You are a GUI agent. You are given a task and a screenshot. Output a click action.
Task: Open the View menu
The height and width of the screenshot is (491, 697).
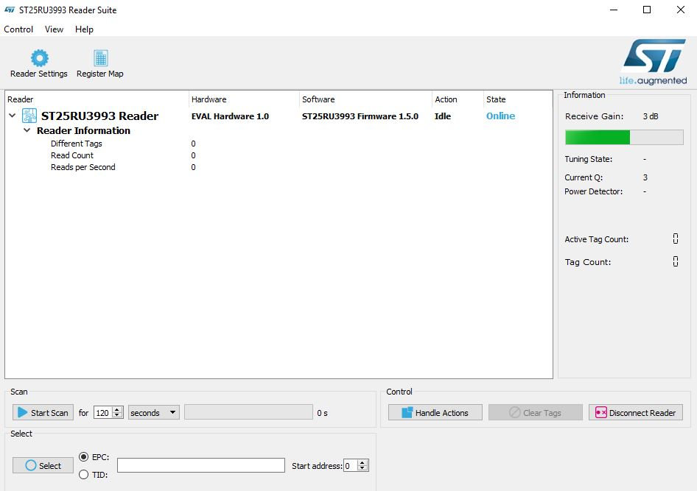coord(54,29)
